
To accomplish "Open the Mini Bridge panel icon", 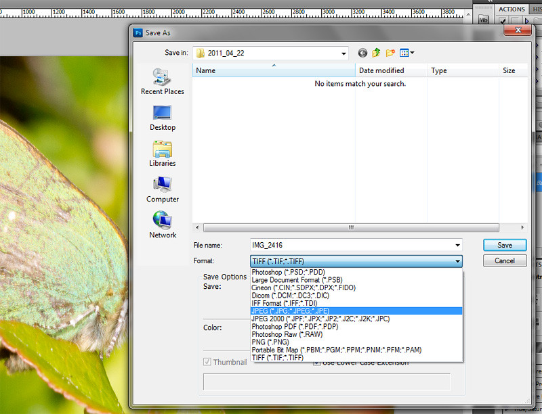I will click(483, 20).
